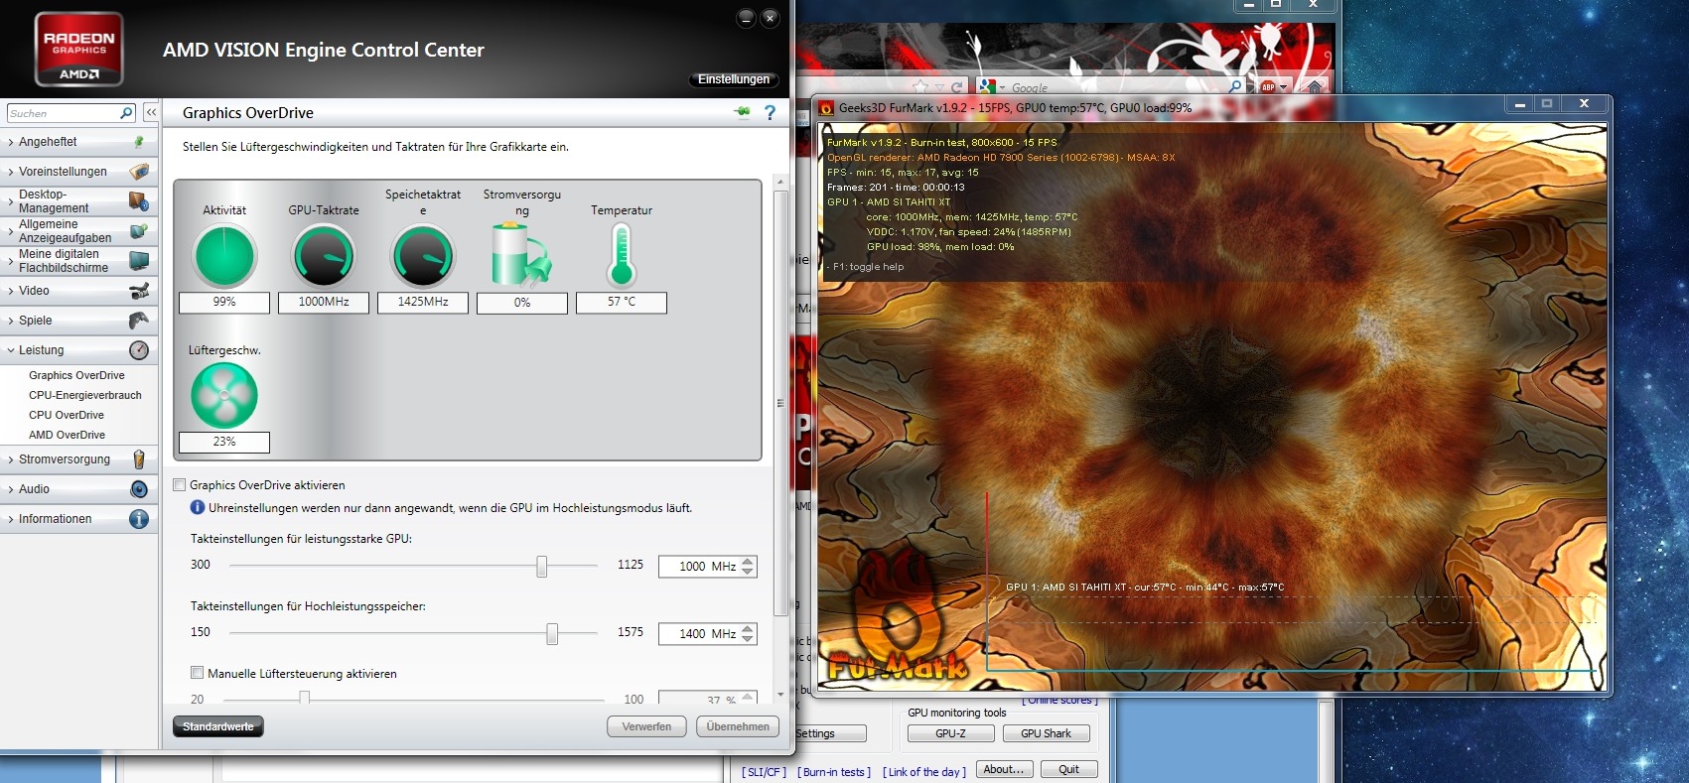The height and width of the screenshot is (783, 1689).
Task: Expand the Spiele section
Action: click(11, 321)
